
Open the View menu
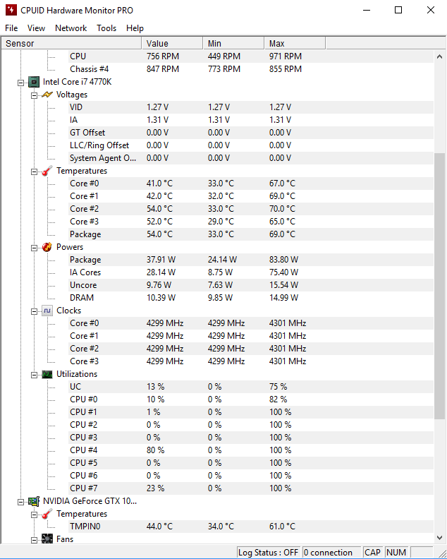click(x=37, y=28)
